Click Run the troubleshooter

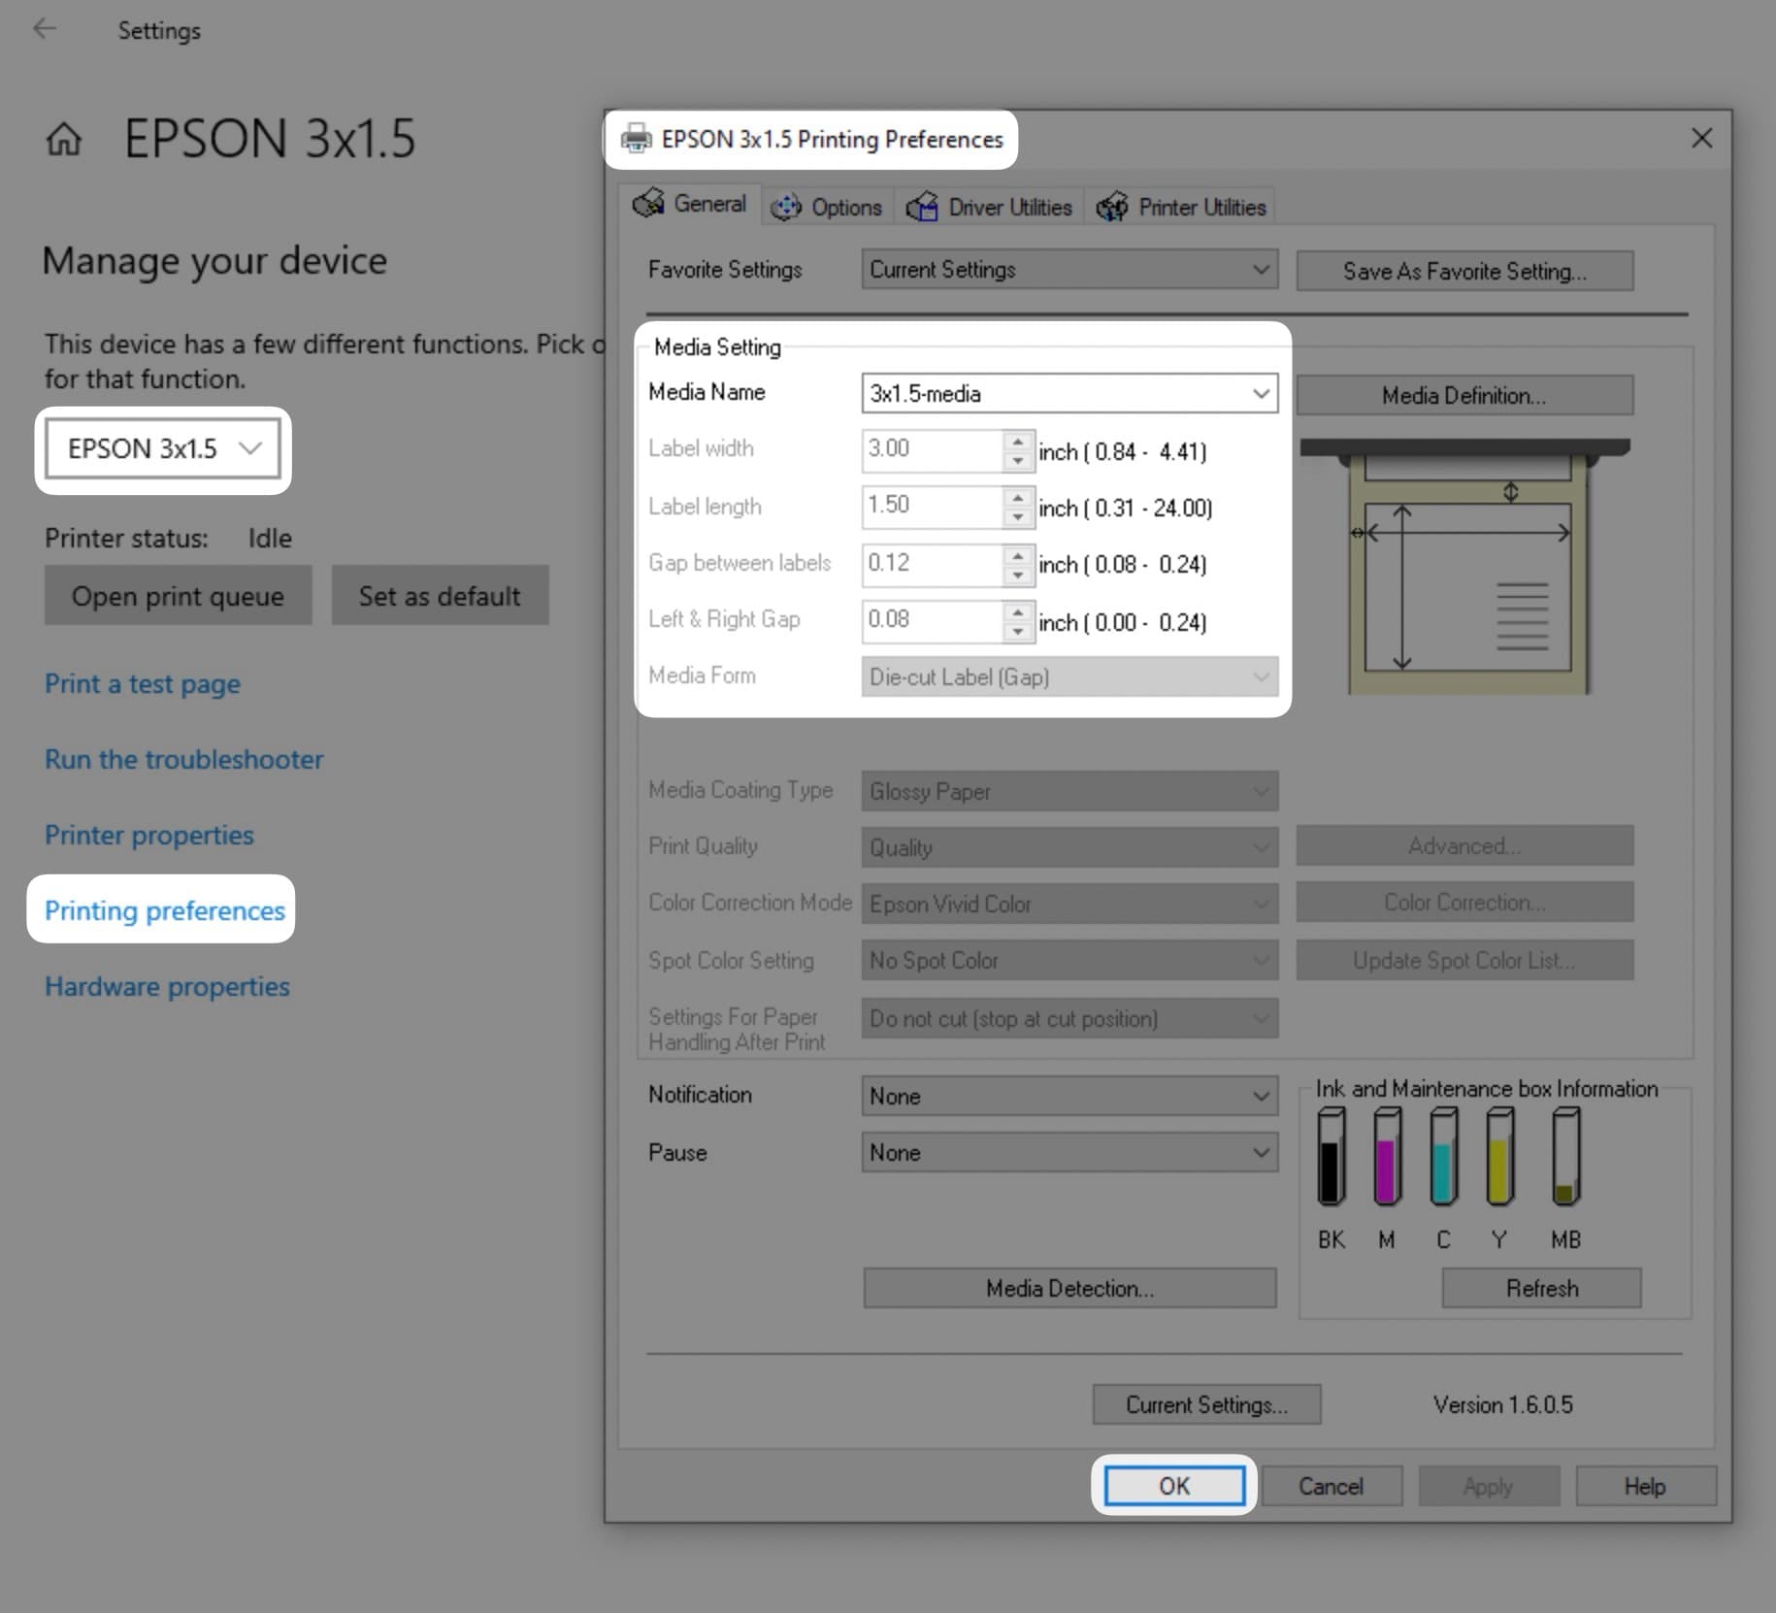[183, 759]
